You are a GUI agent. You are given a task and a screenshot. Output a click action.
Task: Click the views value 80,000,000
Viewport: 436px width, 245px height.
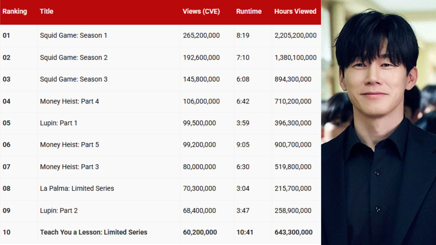click(x=199, y=167)
